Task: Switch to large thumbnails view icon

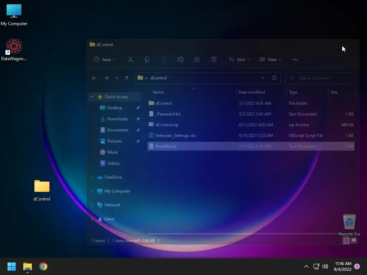Action: [354, 240]
